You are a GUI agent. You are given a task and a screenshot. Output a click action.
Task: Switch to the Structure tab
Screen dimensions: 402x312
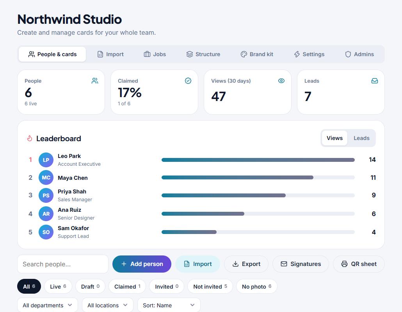coord(203,54)
